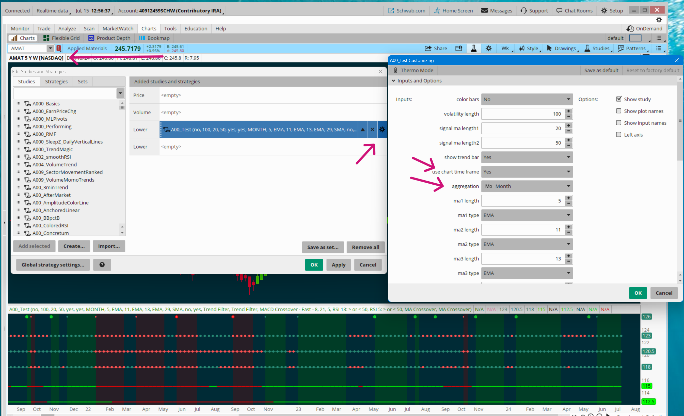Image resolution: width=684 pixels, height=416 pixels.
Task: Switch to Sets tab
Action: (83, 82)
